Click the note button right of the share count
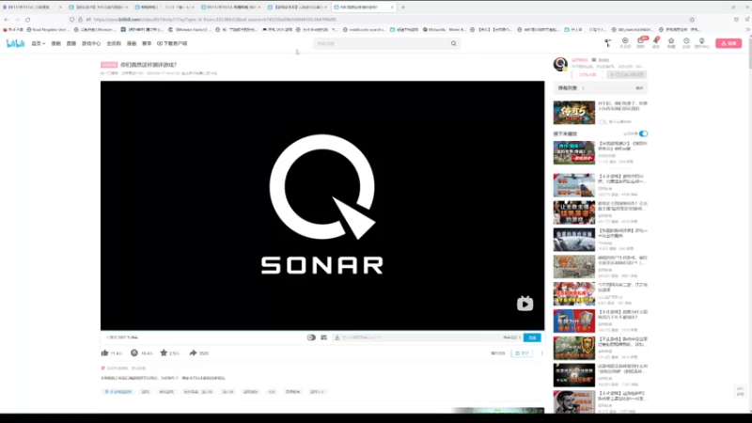The height and width of the screenshot is (423, 752). (x=522, y=353)
